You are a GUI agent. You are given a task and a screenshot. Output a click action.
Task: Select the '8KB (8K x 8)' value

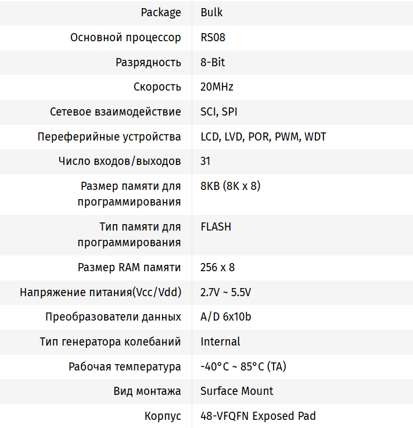click(x=231, y=186)
